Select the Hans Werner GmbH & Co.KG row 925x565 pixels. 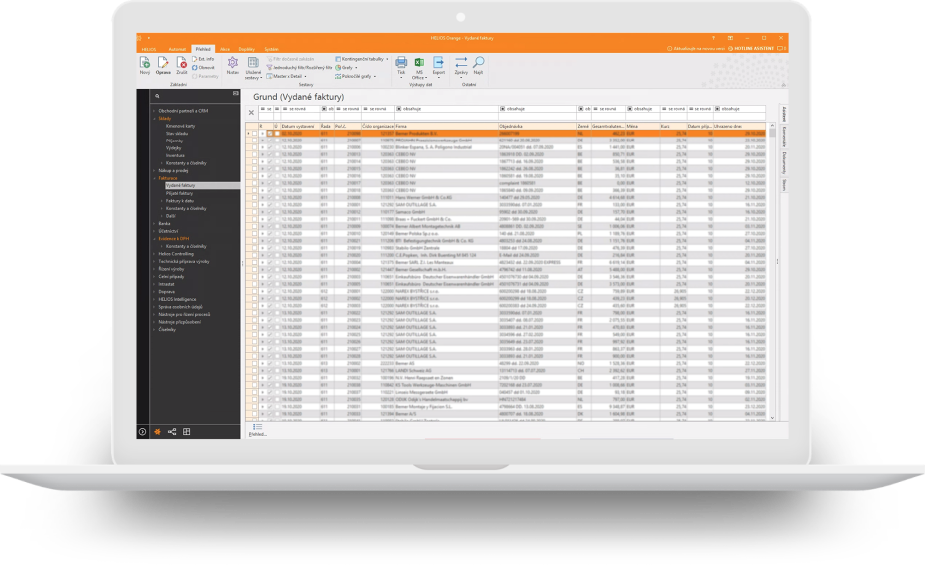click(x=507, y=198)
